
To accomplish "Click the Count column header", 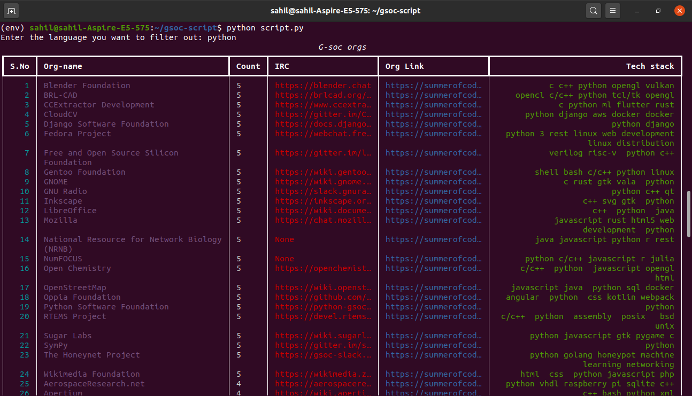I will coord(248,66).
